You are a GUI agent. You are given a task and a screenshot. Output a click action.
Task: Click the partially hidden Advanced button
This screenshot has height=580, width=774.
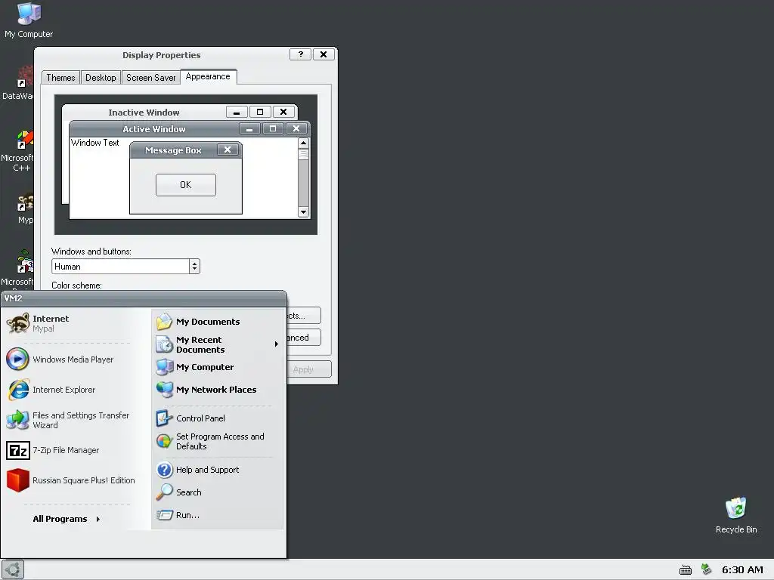tap(303, 338)
